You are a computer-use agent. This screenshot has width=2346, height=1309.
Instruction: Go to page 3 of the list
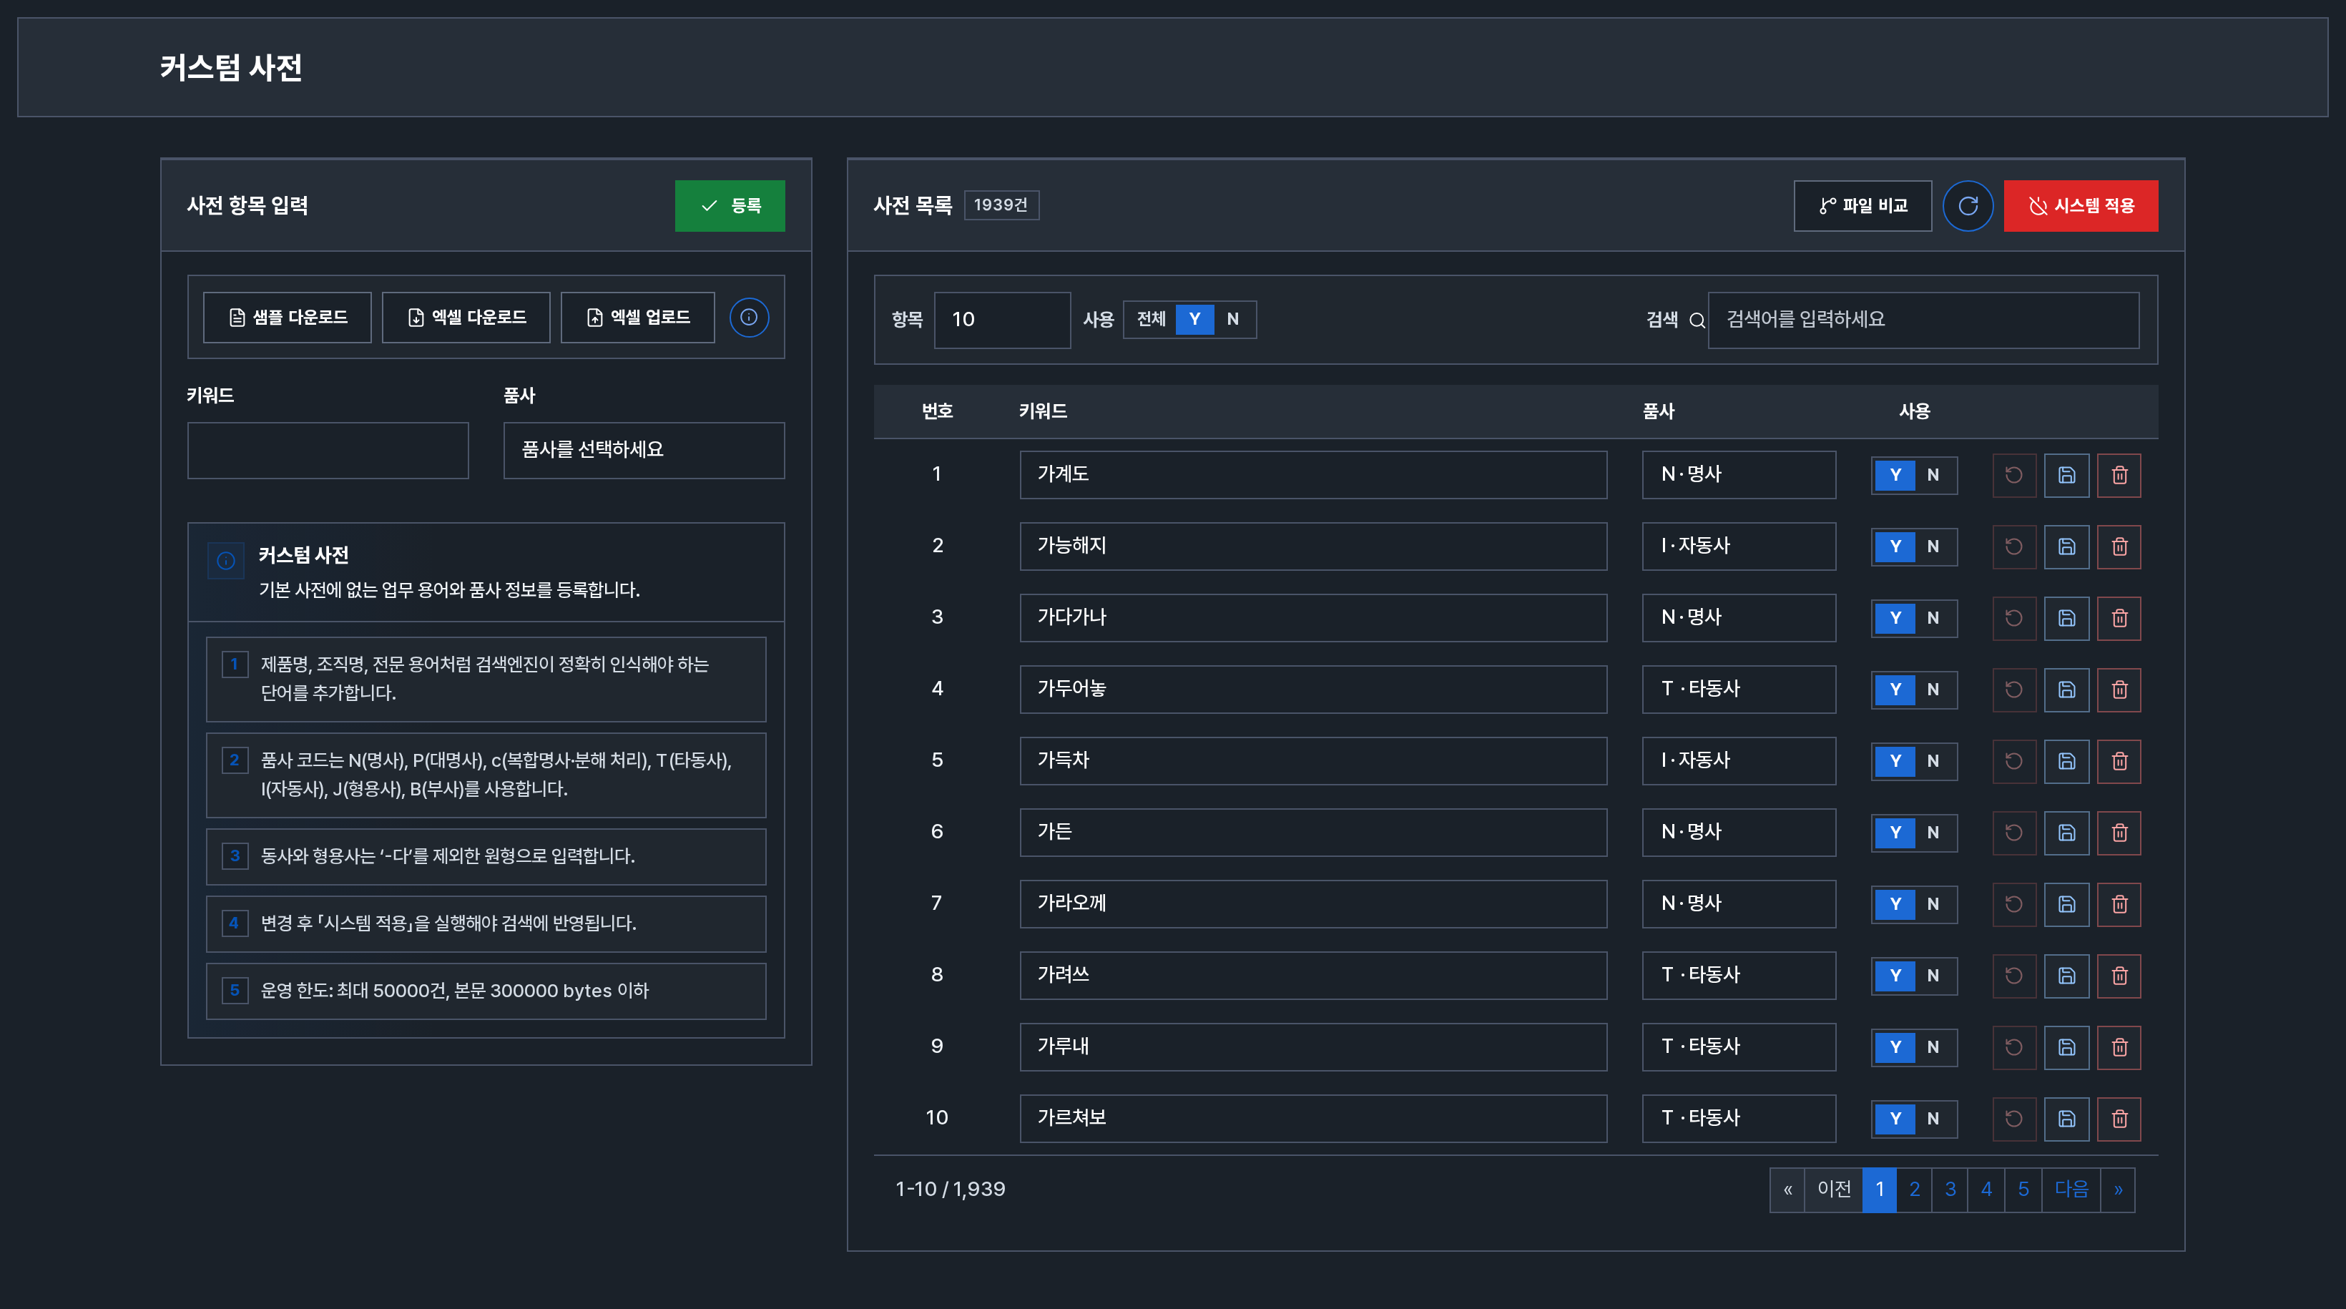1950,1190
